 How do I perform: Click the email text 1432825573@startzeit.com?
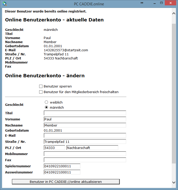coord(66,50)
